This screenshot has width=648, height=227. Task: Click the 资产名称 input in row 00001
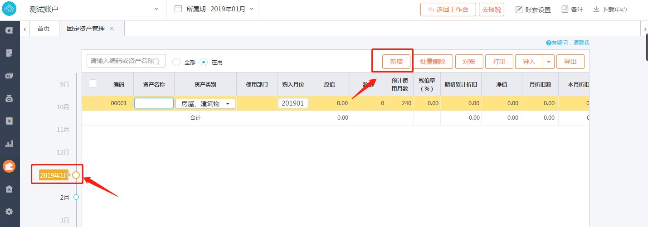click(154, 103)
